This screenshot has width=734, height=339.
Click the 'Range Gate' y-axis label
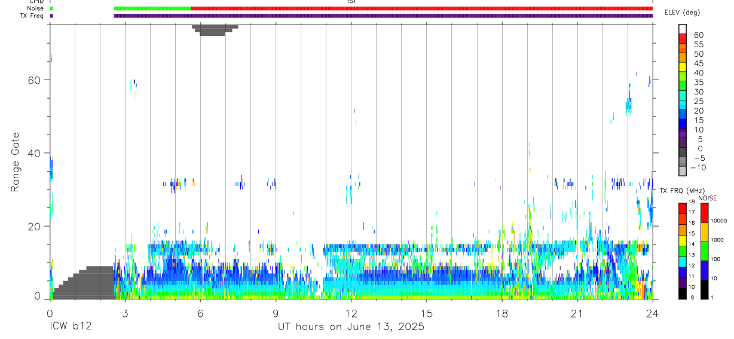click(x=16, y=162)
